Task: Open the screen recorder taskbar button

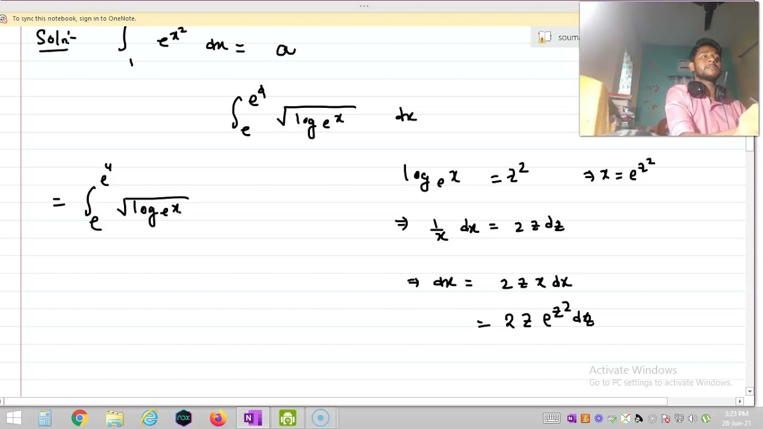Action: 320,418
